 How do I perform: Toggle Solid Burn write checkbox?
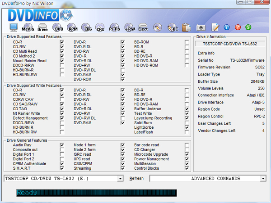point(187,123)
